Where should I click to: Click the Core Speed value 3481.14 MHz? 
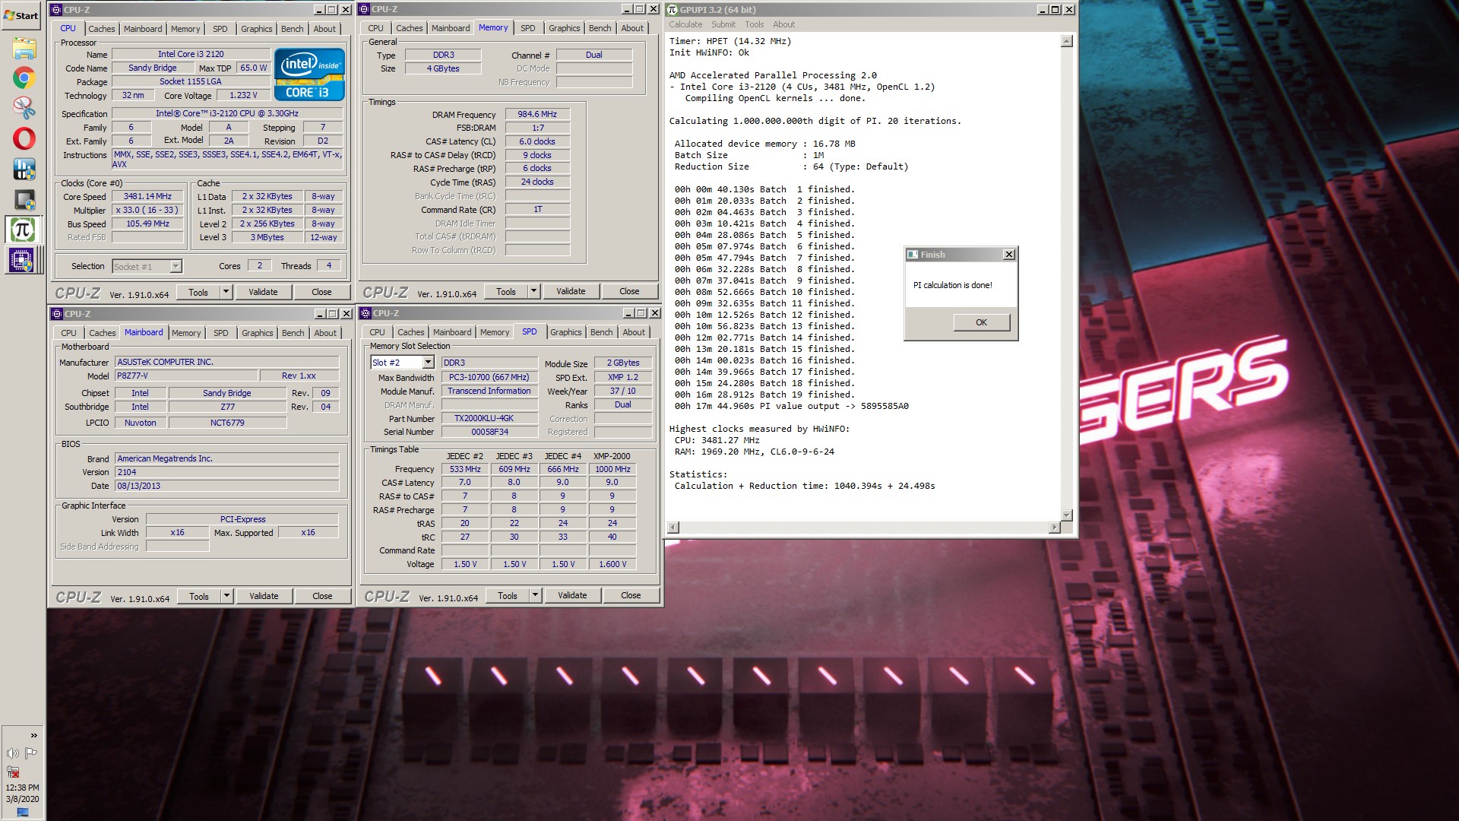[x=147, y=196]
